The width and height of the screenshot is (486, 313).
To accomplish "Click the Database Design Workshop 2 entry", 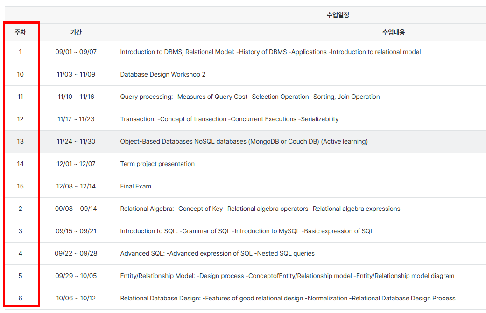I will [162, 74].
